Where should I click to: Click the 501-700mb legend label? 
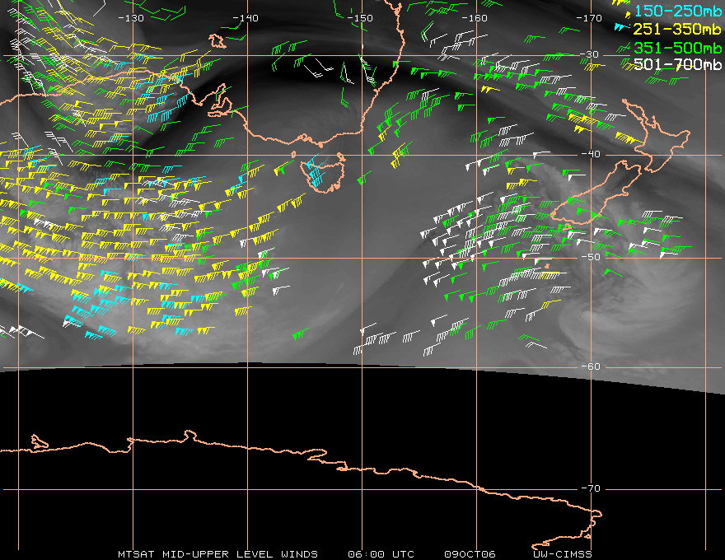pos(678,64)
